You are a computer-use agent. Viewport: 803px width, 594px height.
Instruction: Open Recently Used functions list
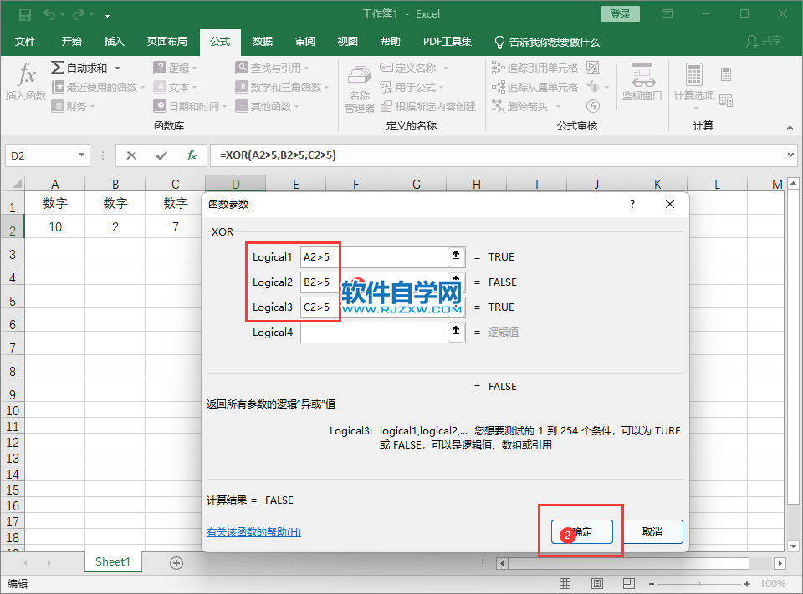[98, 88]
